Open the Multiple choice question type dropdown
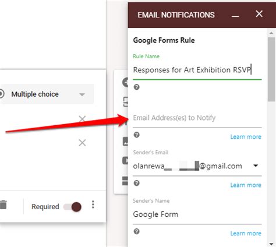Screen dimensions: 276x247 pos(47,94)
